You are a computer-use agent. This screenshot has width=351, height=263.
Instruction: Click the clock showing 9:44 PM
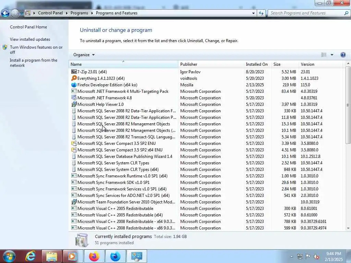(x=334, y=254)
